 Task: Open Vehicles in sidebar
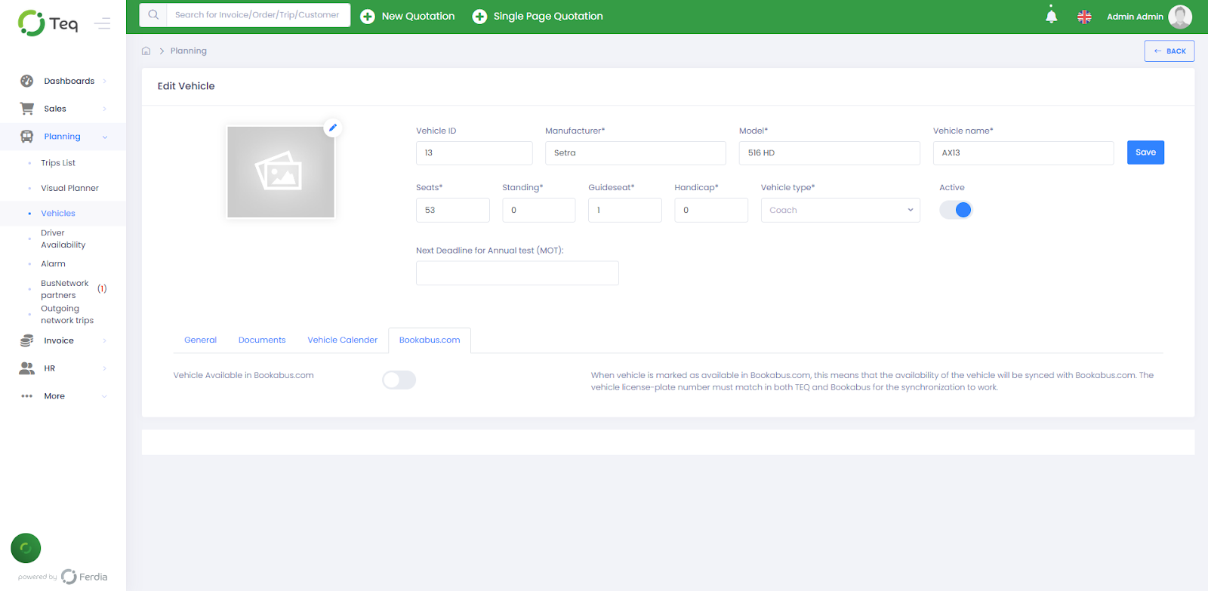point(58,214)
